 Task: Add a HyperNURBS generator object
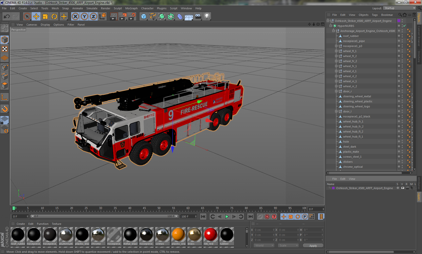162,17
